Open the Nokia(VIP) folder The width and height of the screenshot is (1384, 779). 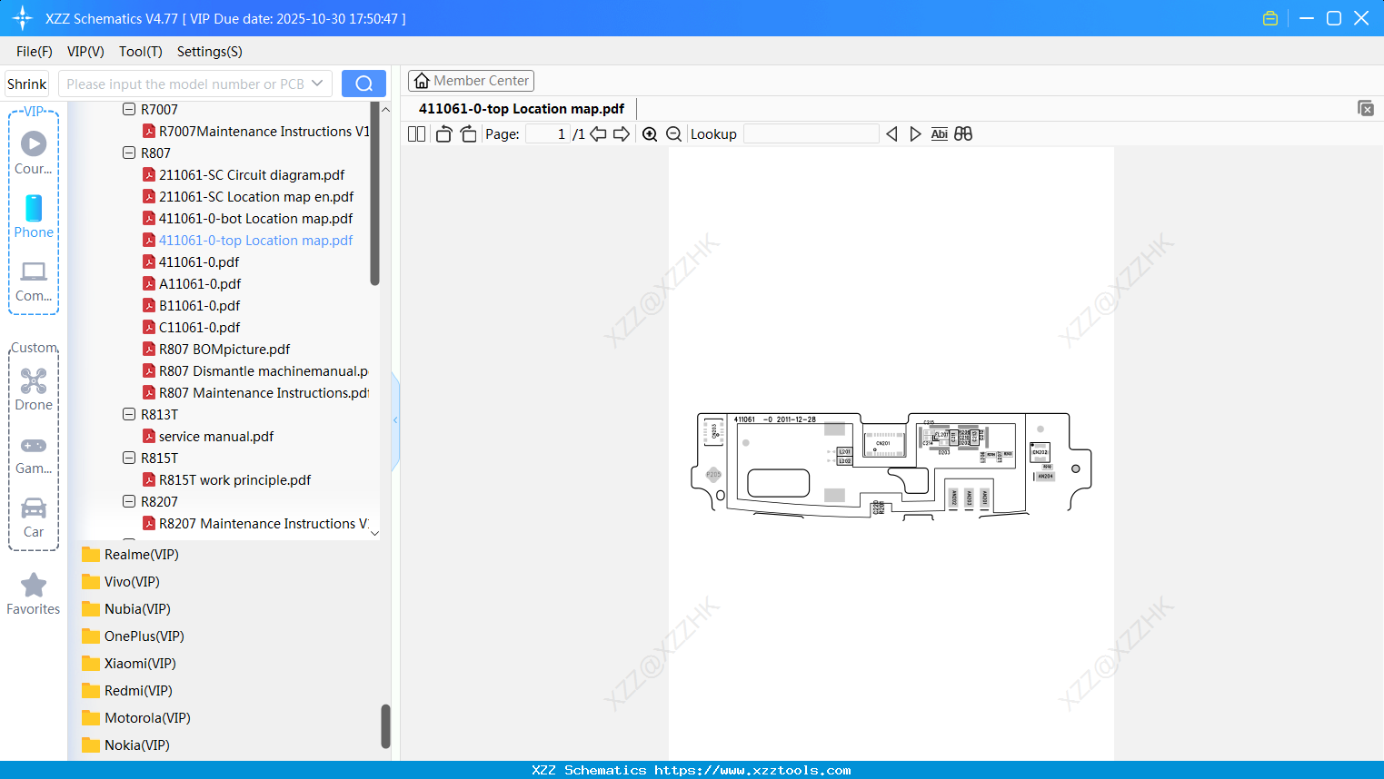click(x=125, y=745)
